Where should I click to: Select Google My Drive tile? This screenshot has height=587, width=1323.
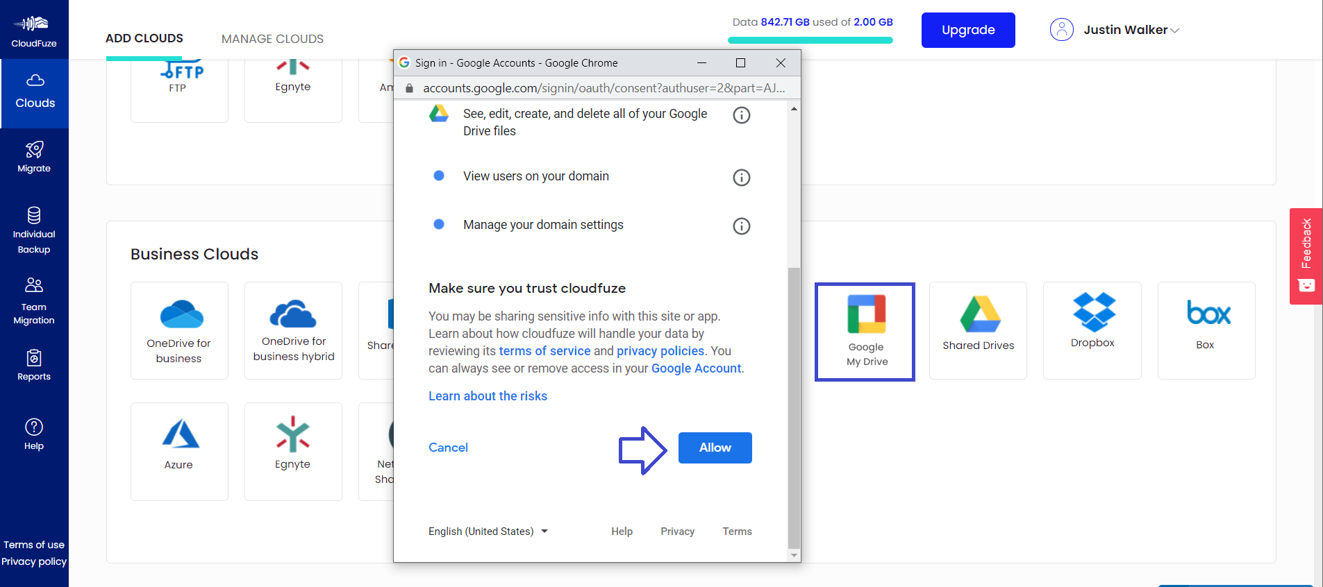865,332
